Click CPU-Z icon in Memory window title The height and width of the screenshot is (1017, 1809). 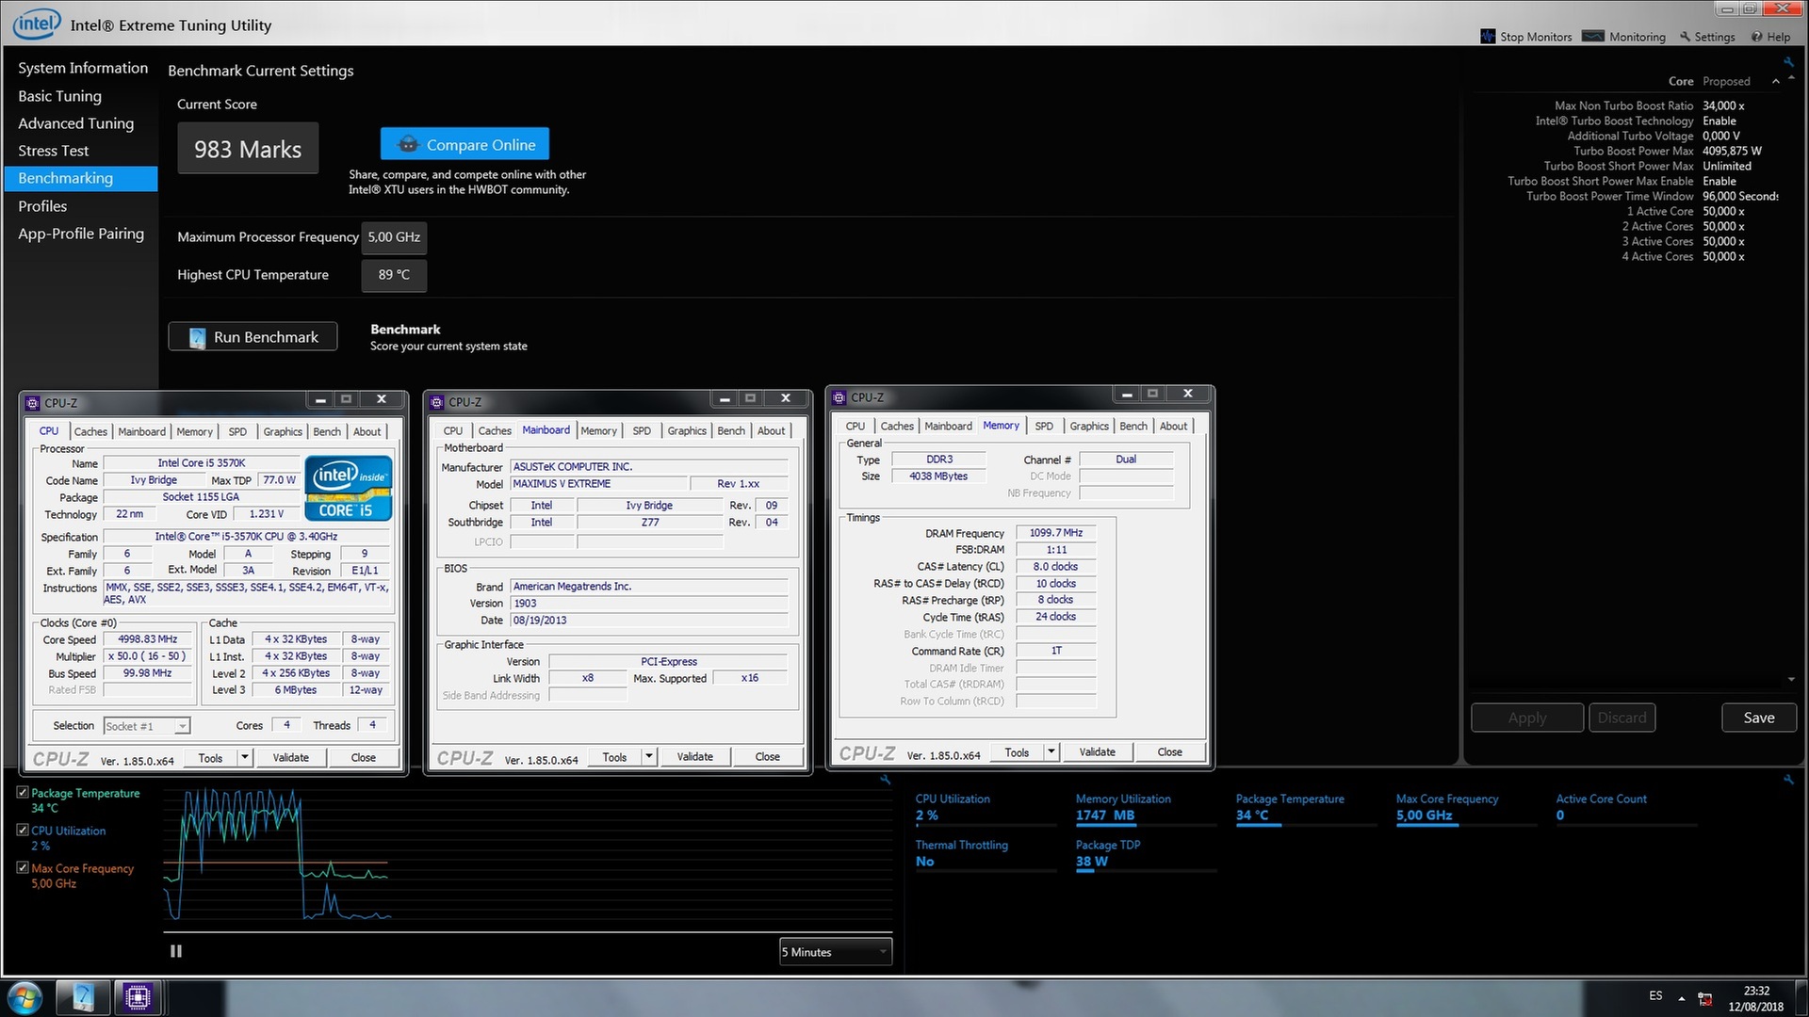coord(839,397)
